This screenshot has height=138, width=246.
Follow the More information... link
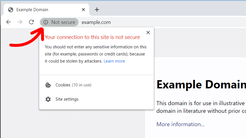tap(180, 124)
